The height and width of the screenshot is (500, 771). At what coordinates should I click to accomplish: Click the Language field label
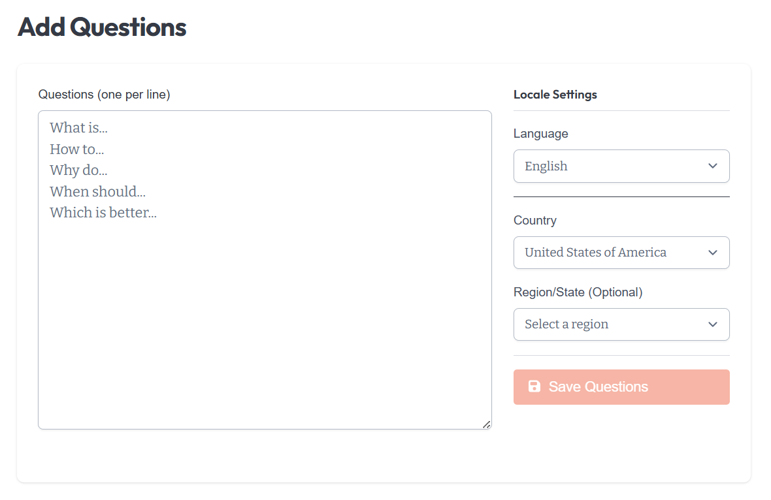pyautogui.click(x=540, y=134)
